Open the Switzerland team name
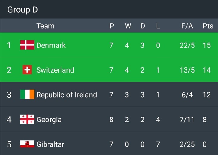Screen dimensions: 218x155 pyautogui.click(x=55, y=70)
